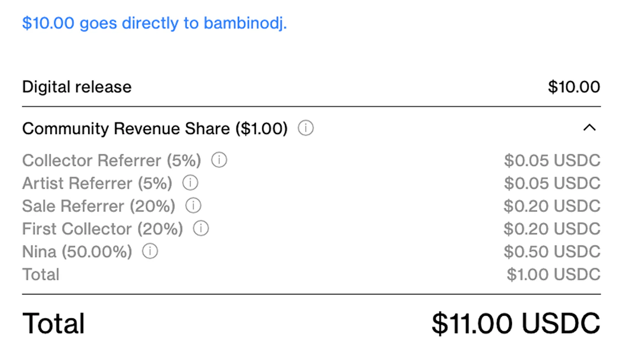
Task: Select the Digital release label
Action: 77,87
